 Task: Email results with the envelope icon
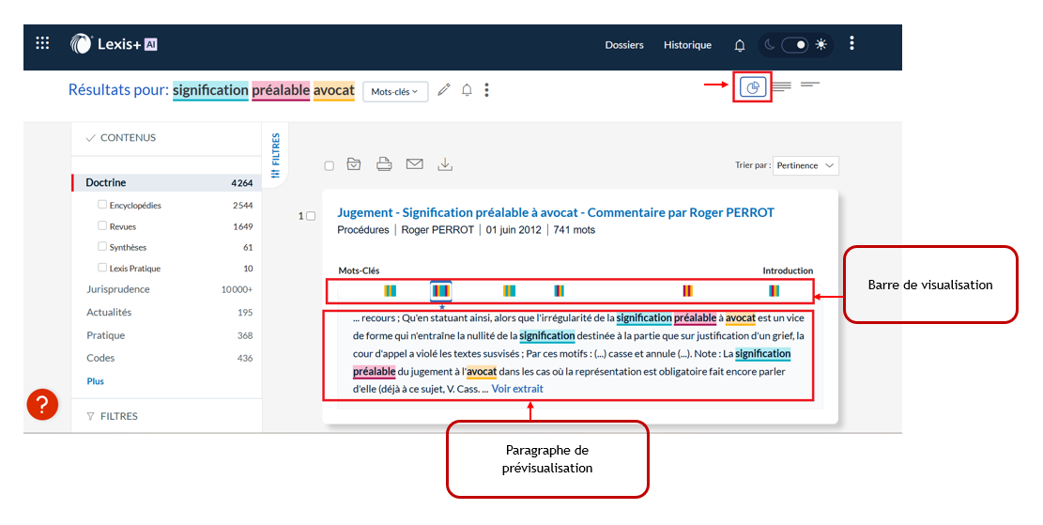[414, 164]
